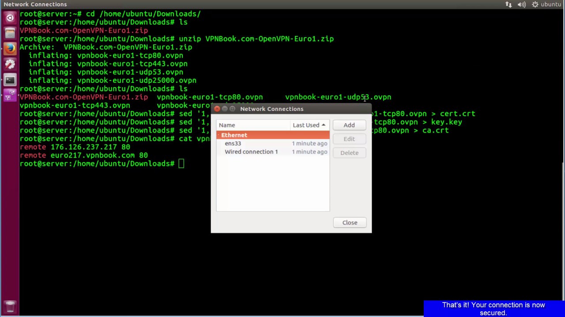Open the Files manager from the launcher
Viewport: 565px width, 317px height.
pos(10,33)
